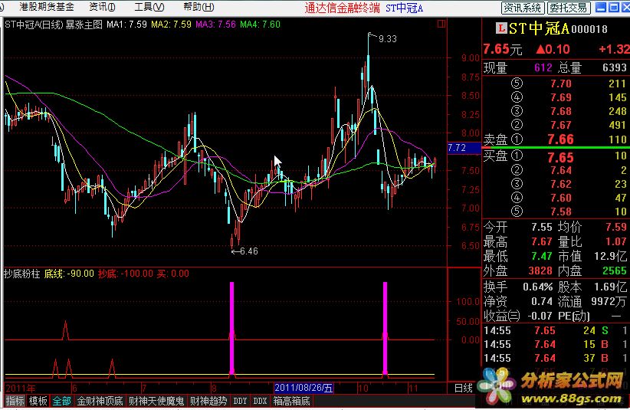Click the 内盘 value 2565

pos(615,271)
